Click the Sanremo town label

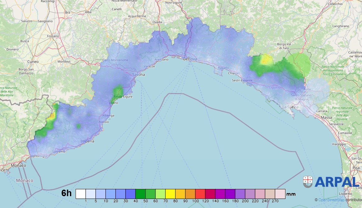click(x=58, y=152)
